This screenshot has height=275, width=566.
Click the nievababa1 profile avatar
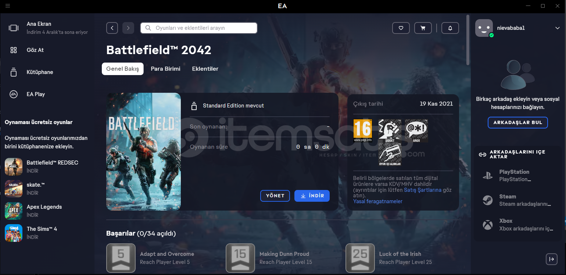pyautogui.click(x=484, y=28)
